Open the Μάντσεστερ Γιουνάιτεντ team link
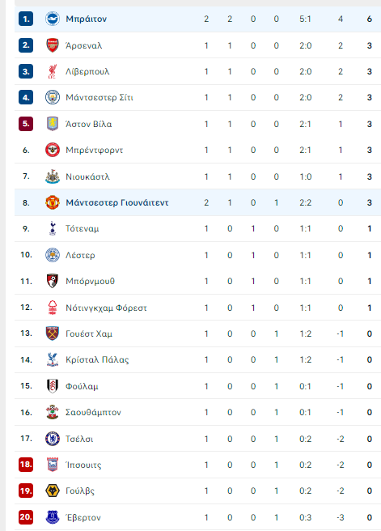 117,203
